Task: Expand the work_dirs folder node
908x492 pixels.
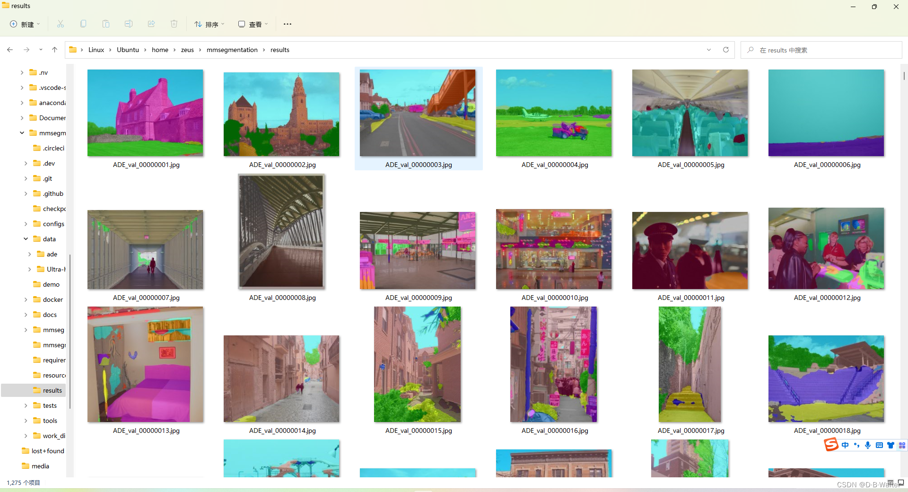Action: click(x=26, y=436)
